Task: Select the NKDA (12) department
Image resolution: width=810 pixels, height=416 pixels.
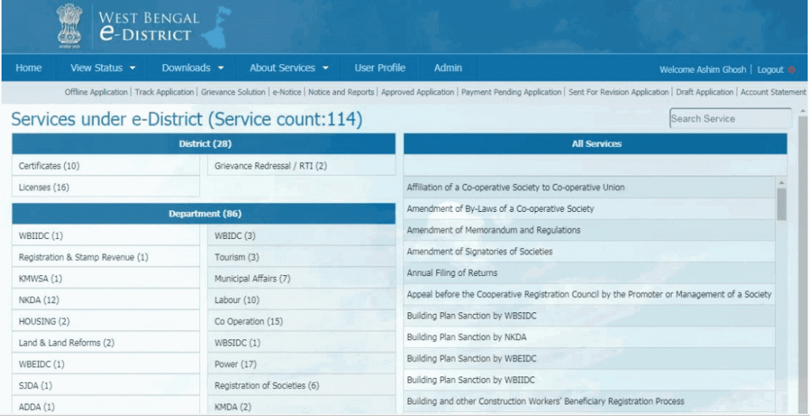Action: (x=105, y=300)
